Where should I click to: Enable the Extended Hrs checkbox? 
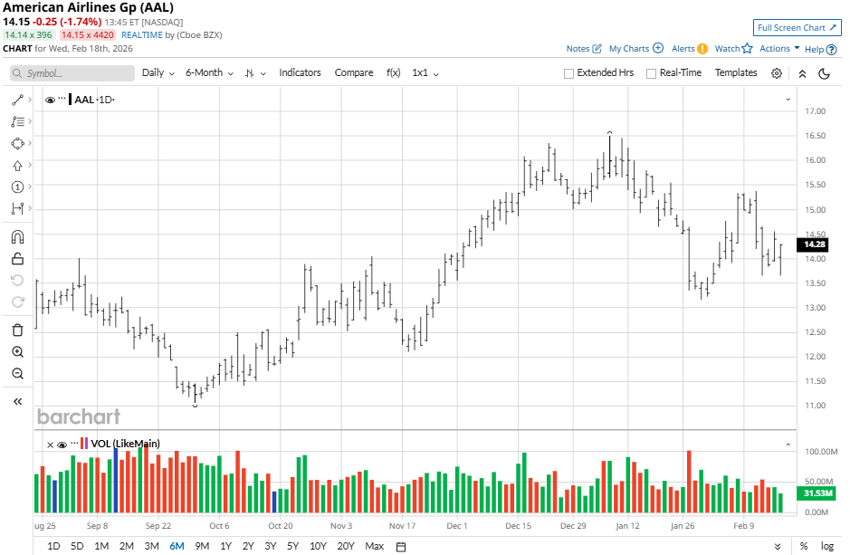[x=568, y=73]
